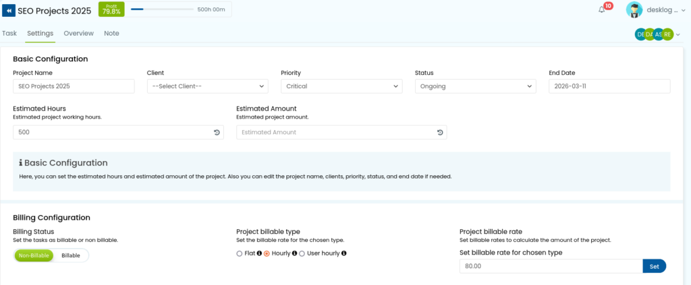
Task: Open the Status dropdown showing Ongoing
Action: (476, 86)
